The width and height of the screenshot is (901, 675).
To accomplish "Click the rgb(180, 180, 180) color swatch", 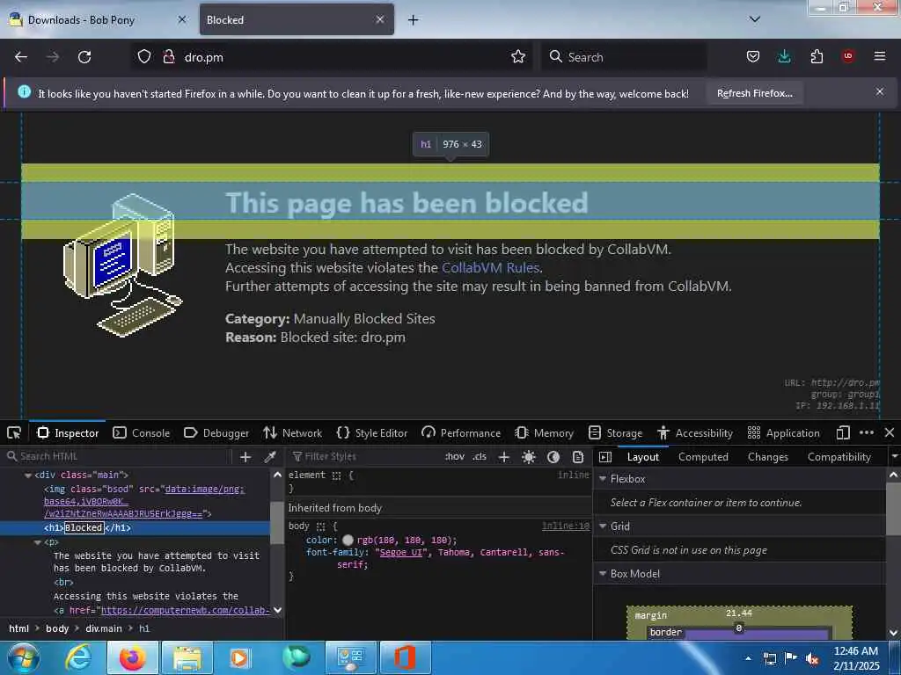I will 348,541.
